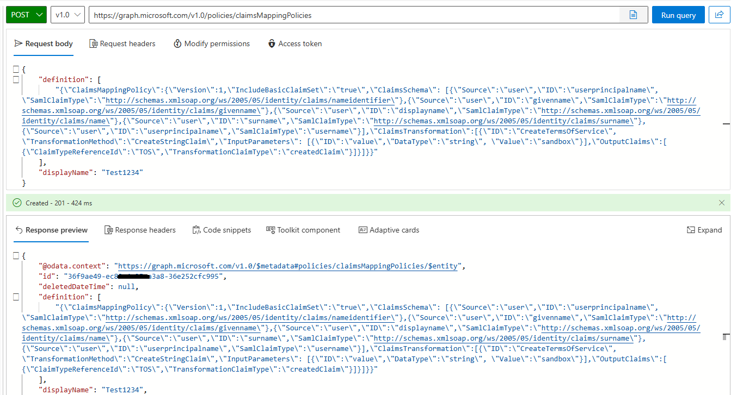Screen dimensions: 737x395
Task: Collapse the definition array in request body
Action: pos(16,79)
